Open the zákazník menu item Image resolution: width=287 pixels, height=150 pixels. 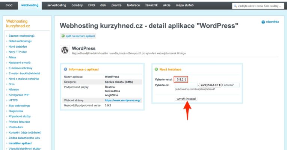[151, 5]
